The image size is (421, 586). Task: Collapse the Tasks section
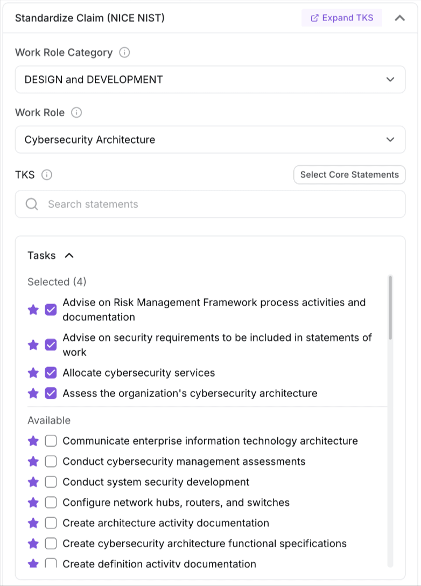click(69, 256)
